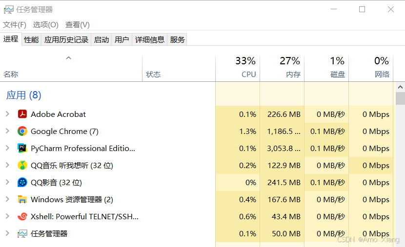
Task: Click the 241.5 MB memory value
Action: click(x=284, y=182)
